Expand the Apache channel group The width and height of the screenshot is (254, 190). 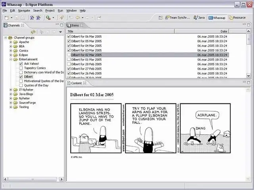point(11,42)
